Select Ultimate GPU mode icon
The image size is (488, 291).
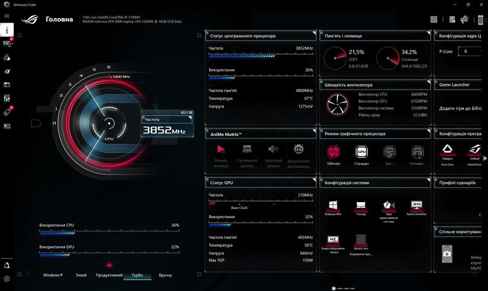[333, 153]
